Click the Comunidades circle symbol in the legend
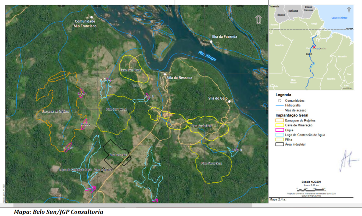Screen dimensions: 362x216 pyautogui.click(x=279, y=101)
